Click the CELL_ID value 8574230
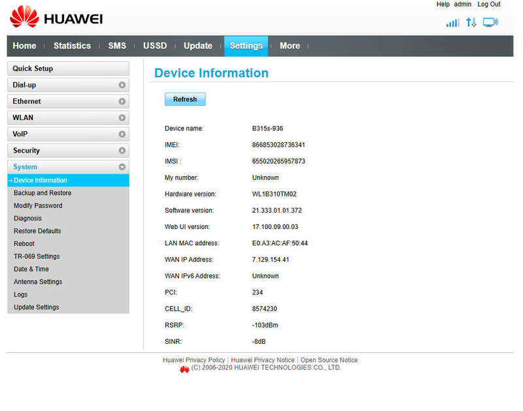Screen dimensions: 523x411 pos(264,309)
